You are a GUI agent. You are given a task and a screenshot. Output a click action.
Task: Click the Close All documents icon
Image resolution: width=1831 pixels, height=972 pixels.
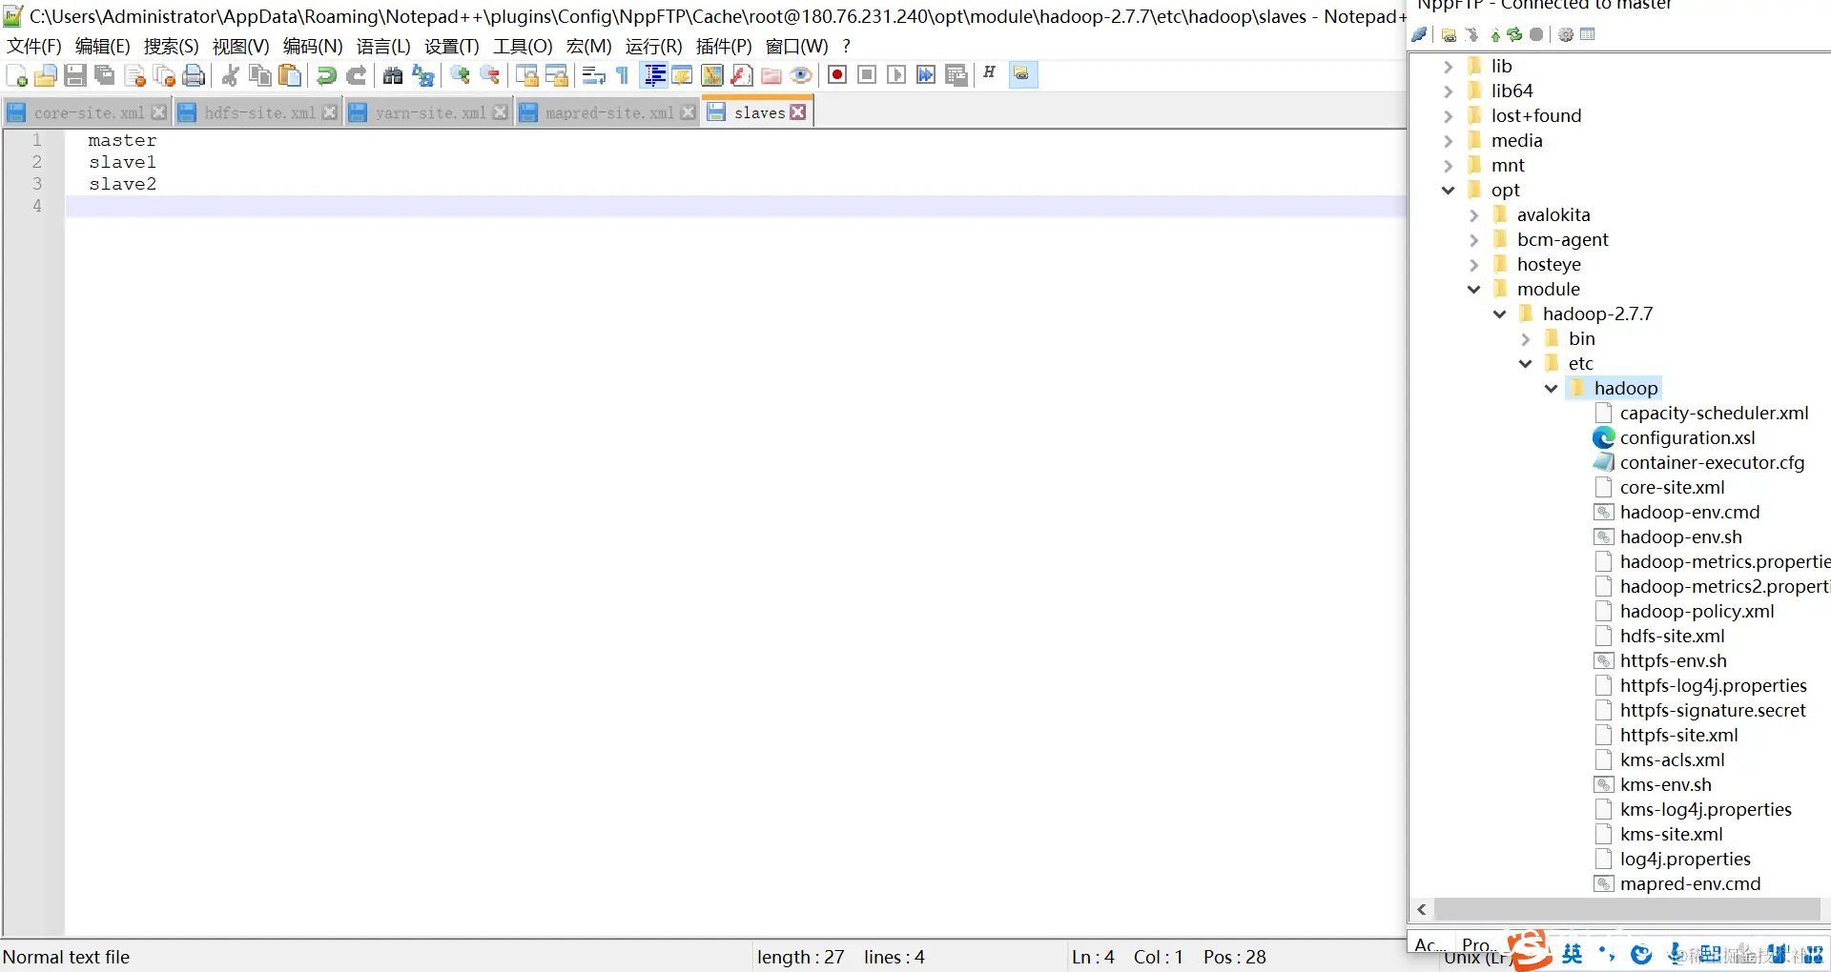pyautogui.click(x=164, y=75)
